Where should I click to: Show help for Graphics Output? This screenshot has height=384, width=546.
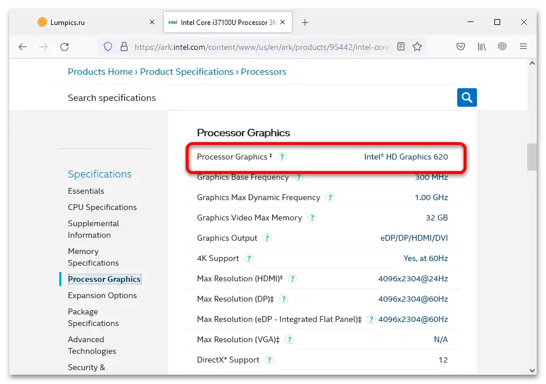tap(267, 238)
